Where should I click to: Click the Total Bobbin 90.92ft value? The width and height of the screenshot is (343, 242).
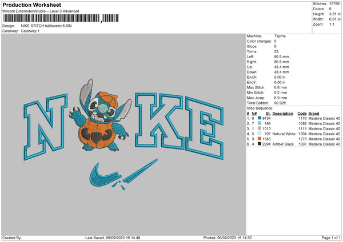[280, 103]
